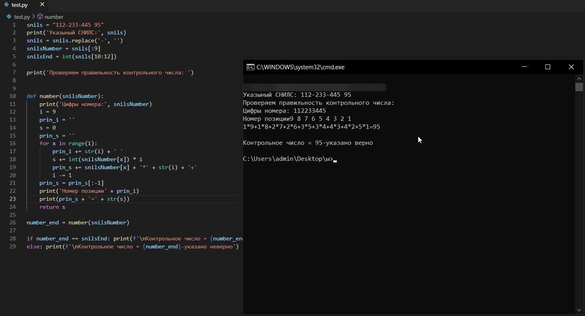
Task: Minimize the cmd.exe window
Action: 524,67
